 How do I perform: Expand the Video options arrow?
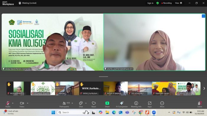click(28, 103)
